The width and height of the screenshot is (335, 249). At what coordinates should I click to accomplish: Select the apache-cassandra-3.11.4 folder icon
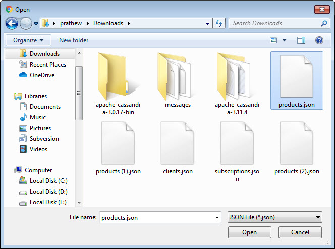coord(234,77)
